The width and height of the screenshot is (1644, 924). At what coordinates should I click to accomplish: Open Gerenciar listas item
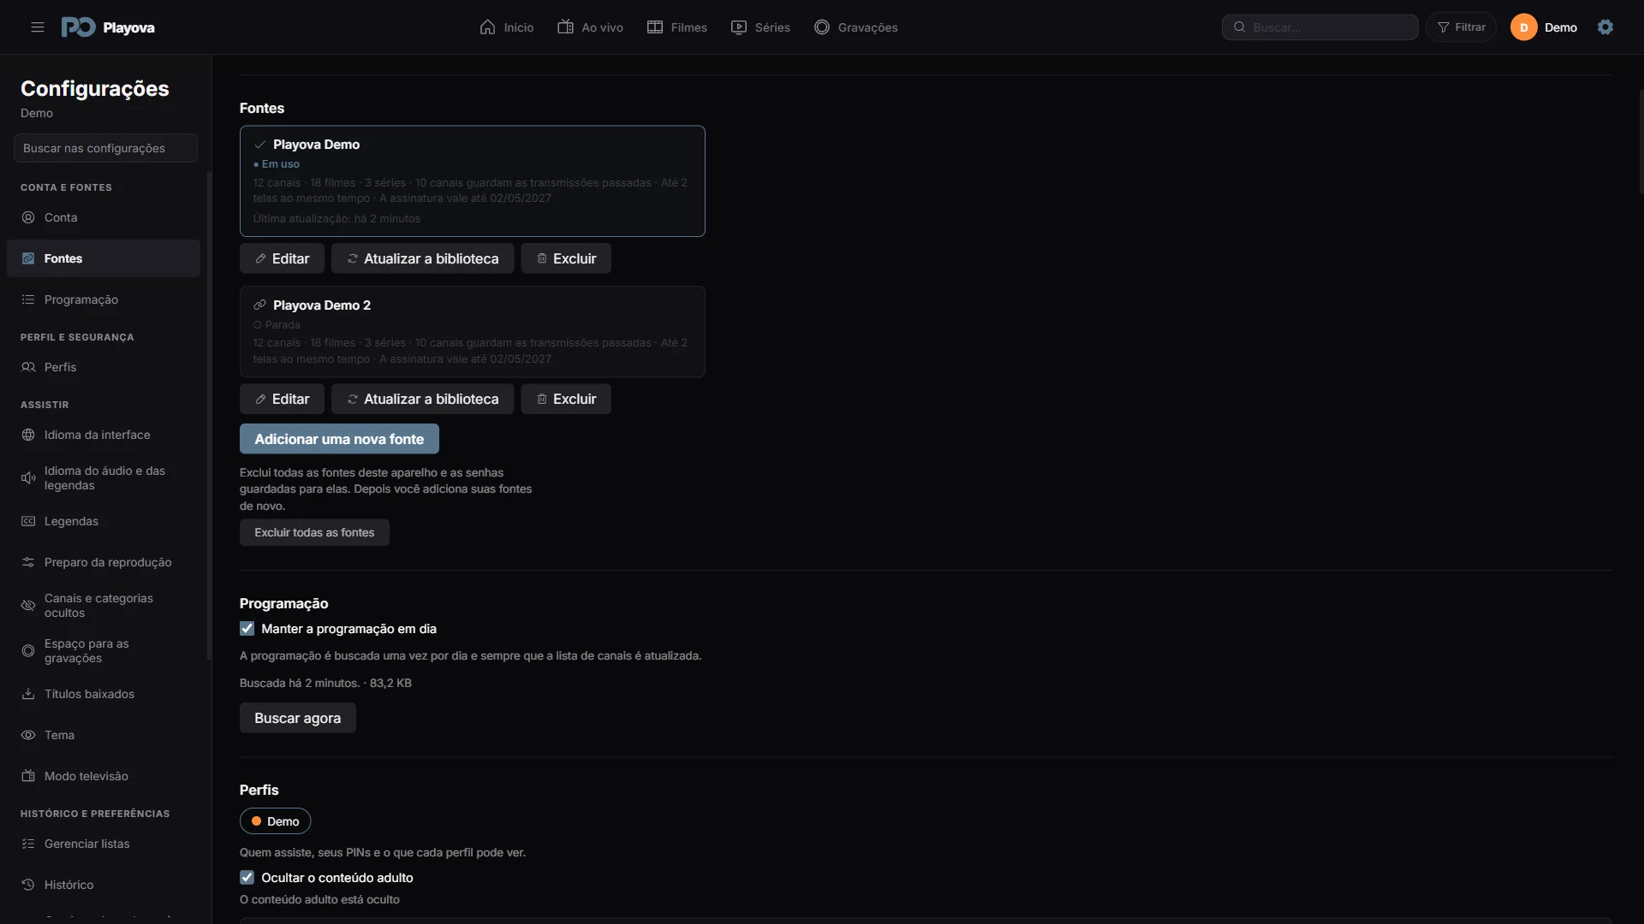click(104, 844)
